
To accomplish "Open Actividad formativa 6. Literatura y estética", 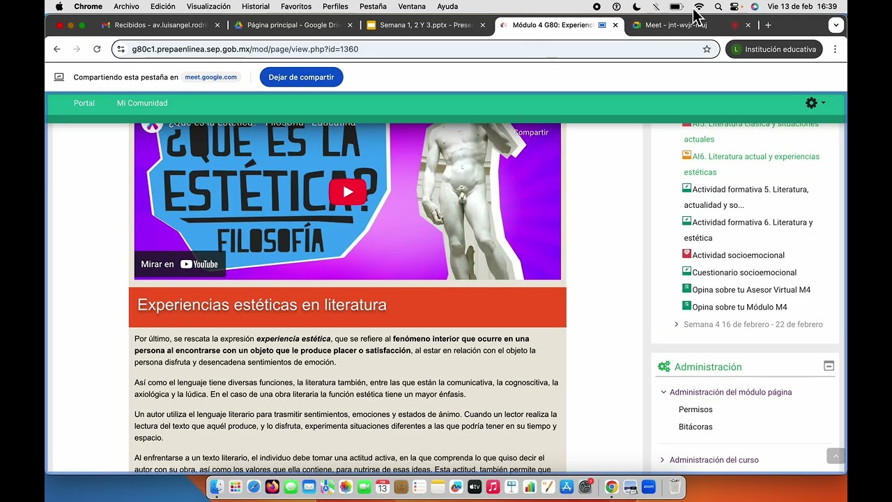I will 748,230.
